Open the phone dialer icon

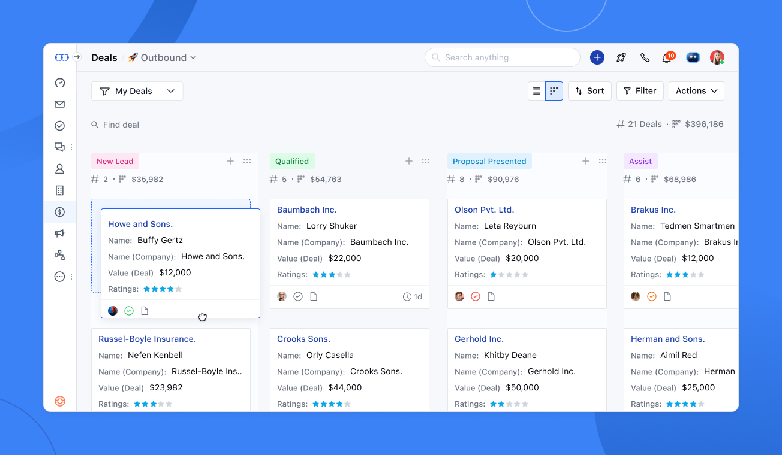pos(645,57)
